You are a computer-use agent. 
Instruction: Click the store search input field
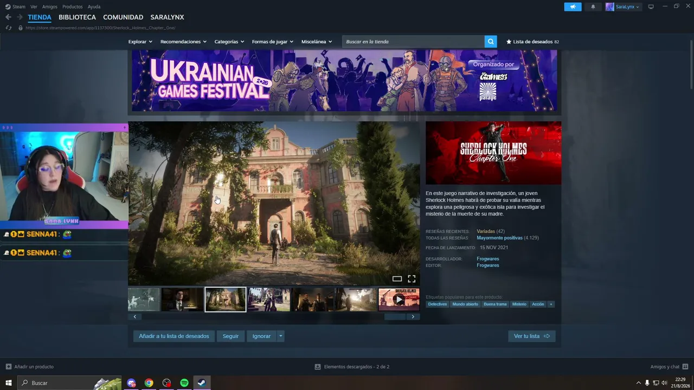(x=413, y=42)
